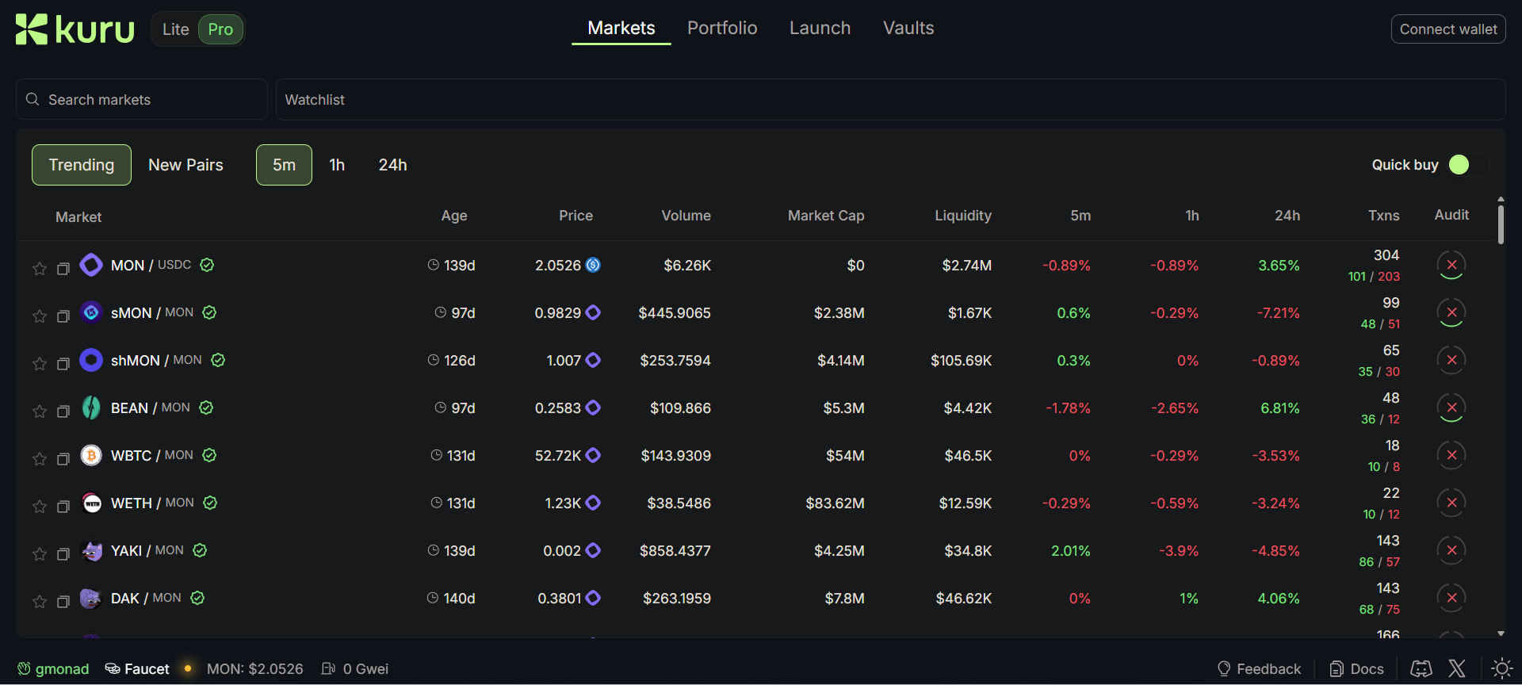Click the gmonad status label
The width and height of the screenshot is (1522, 685).
pos(53,668)
